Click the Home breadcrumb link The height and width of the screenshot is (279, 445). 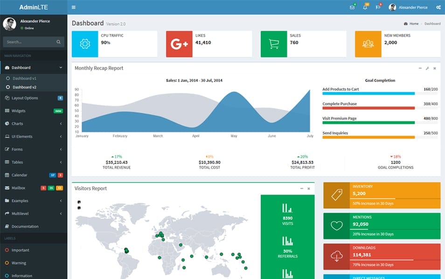pos(412,23)
